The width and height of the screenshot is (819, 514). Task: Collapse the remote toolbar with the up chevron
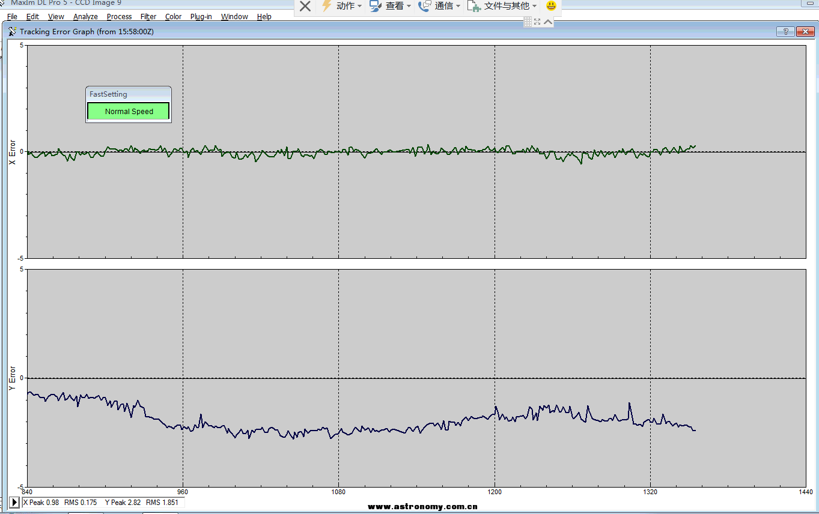coord(548,22)
